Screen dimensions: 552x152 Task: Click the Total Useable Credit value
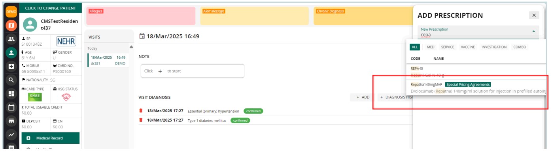(26, 113)
